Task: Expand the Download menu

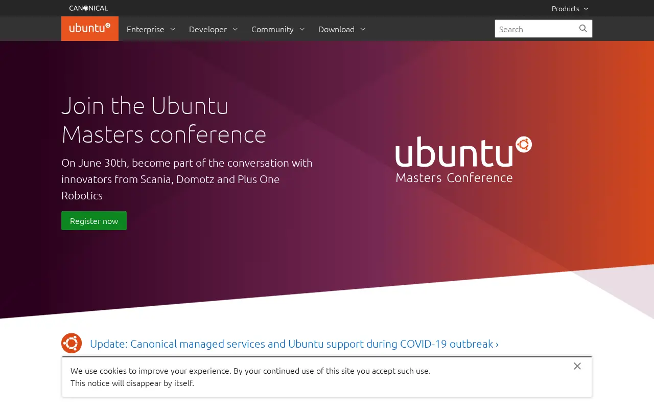Action: (342, 29)
